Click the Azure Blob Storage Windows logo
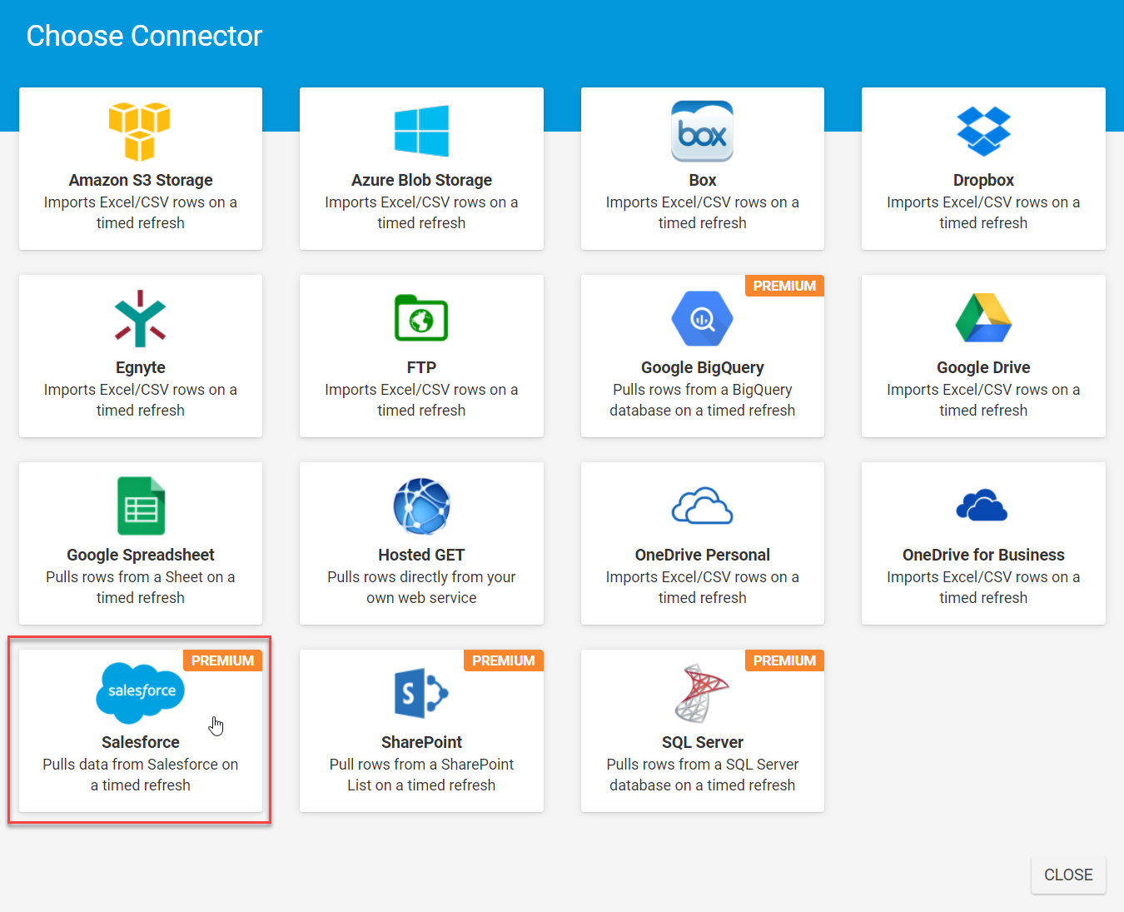The width and height of the screenshot is (1124, 912). pos(421,131)
